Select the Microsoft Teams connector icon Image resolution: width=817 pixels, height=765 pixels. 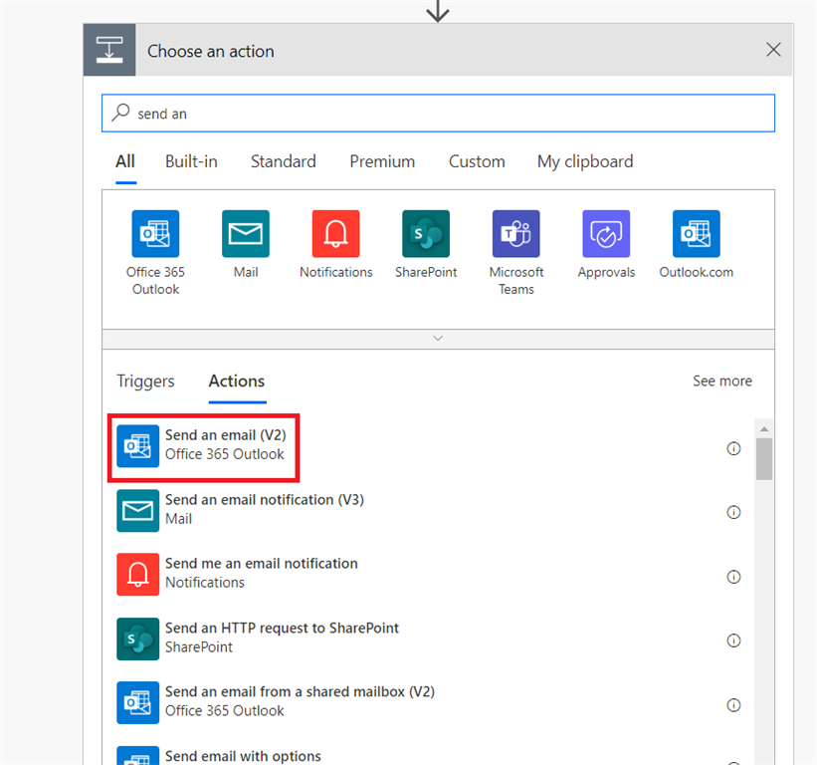coord(515,234)
